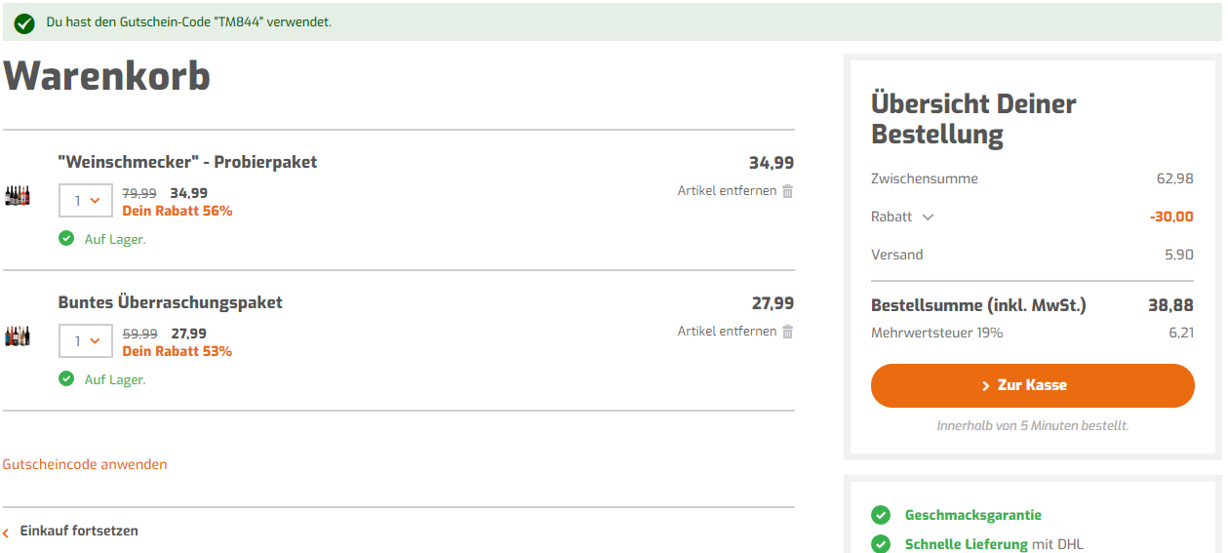Screen dimensions: 1228x553
Task: Open the Buntes Überraschungspaket product title
Action: click(x=170, y=302)
